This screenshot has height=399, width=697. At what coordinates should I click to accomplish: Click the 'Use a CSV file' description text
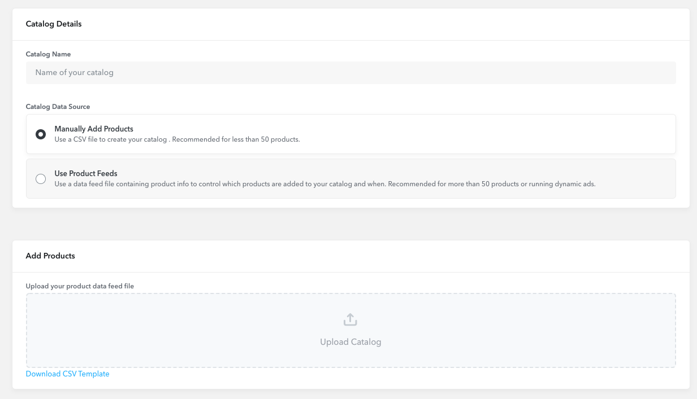178,139
